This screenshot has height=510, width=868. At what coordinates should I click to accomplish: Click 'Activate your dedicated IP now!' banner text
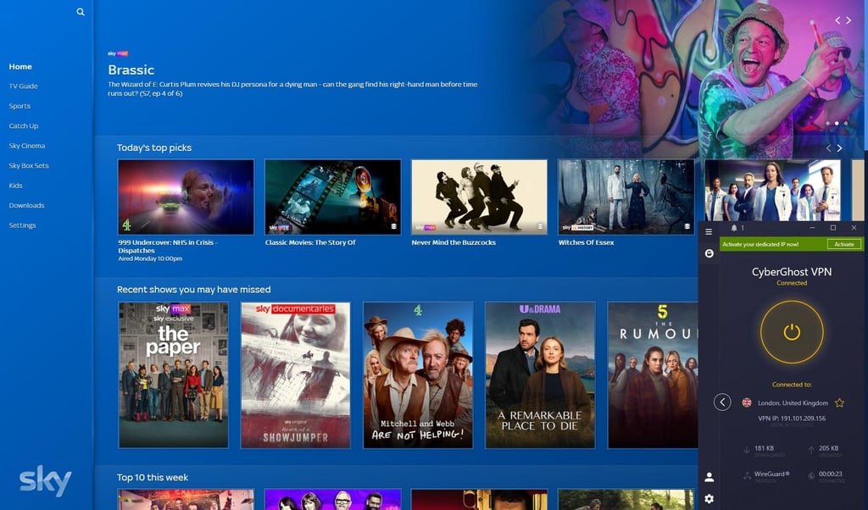[x=760, y=244]
